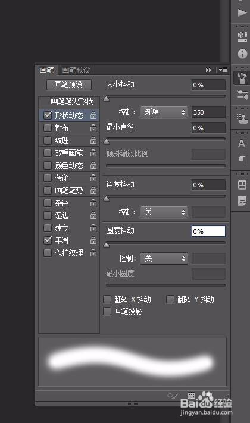Image resolution: width=250 pixels, height=423 pixels.
Task: Enable the 建立 checkbox
Action: pyautogui.click(x=48, y=228)
